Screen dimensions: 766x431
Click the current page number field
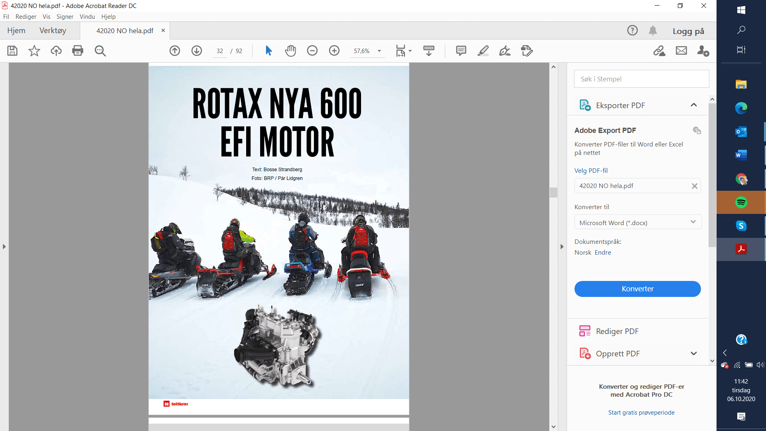220,51
